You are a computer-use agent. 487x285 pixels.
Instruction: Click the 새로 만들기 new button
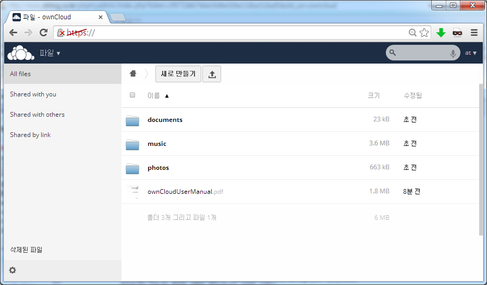(178, 74)
